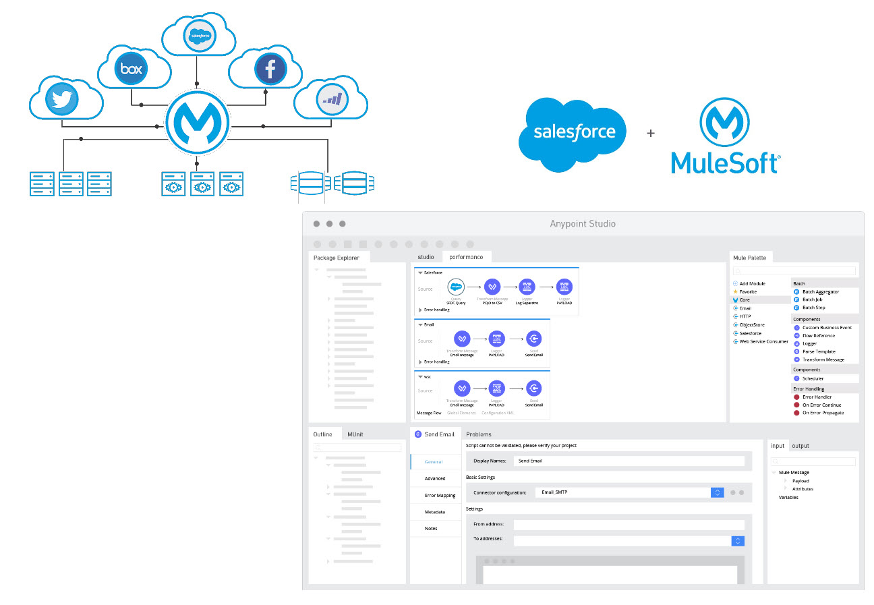Screen dimensions: 874x605
Task: Click the box cloud icon in the diagram
Action: coord(132,69)
